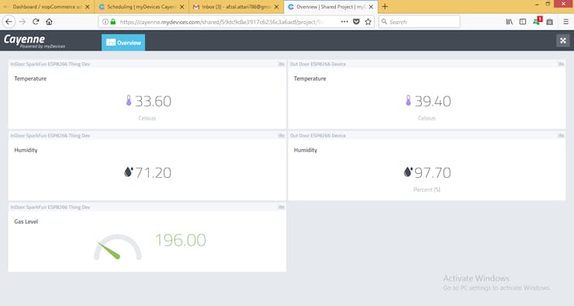Click the browser reload icon

[36, 22]
